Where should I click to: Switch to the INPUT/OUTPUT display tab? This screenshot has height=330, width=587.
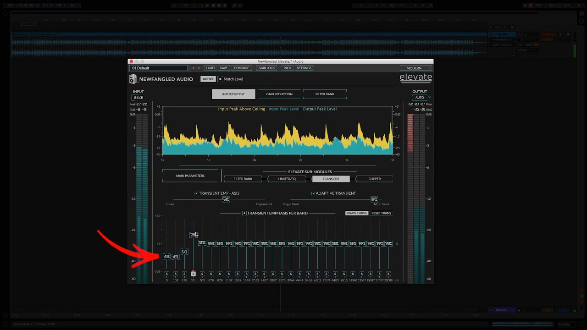pyautogui.click(x=233, y=94)
